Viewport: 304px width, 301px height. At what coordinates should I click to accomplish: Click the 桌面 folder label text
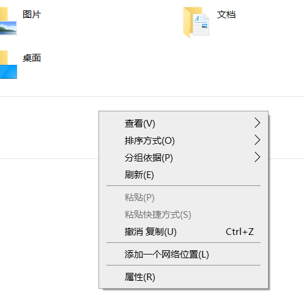click(32, 58)
